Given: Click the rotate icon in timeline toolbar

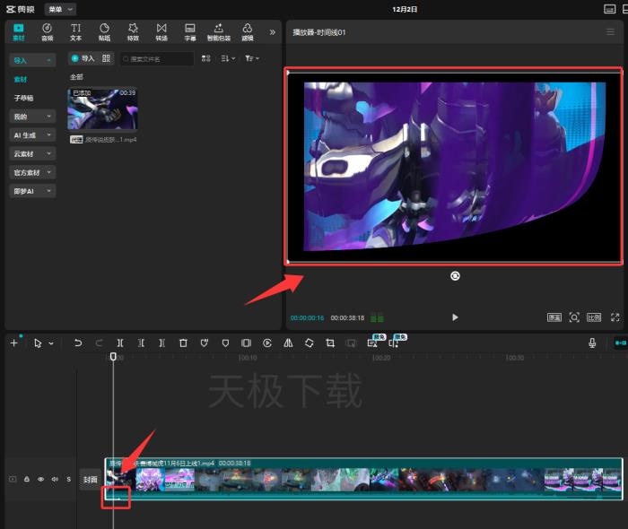Looking at the screenshot, I should tap(309, 343).
